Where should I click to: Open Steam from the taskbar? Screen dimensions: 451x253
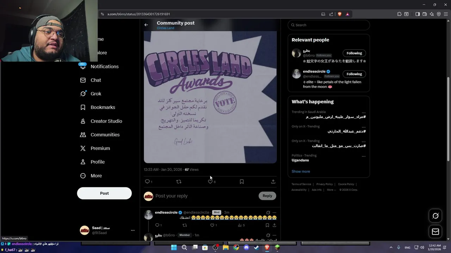pos(257,247)
